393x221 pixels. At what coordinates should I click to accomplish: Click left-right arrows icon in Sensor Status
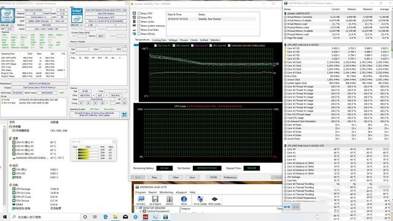(287, 207)
